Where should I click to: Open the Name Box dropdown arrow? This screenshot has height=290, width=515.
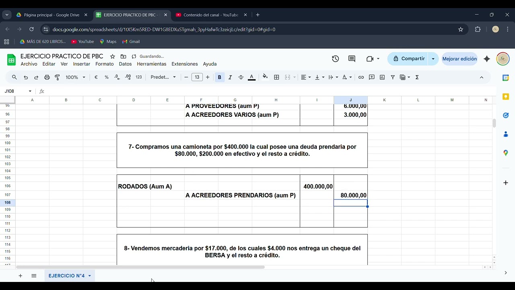tap(30, 91)
